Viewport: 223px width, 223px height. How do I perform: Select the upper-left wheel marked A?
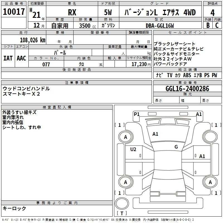click(x=125, y=137)
